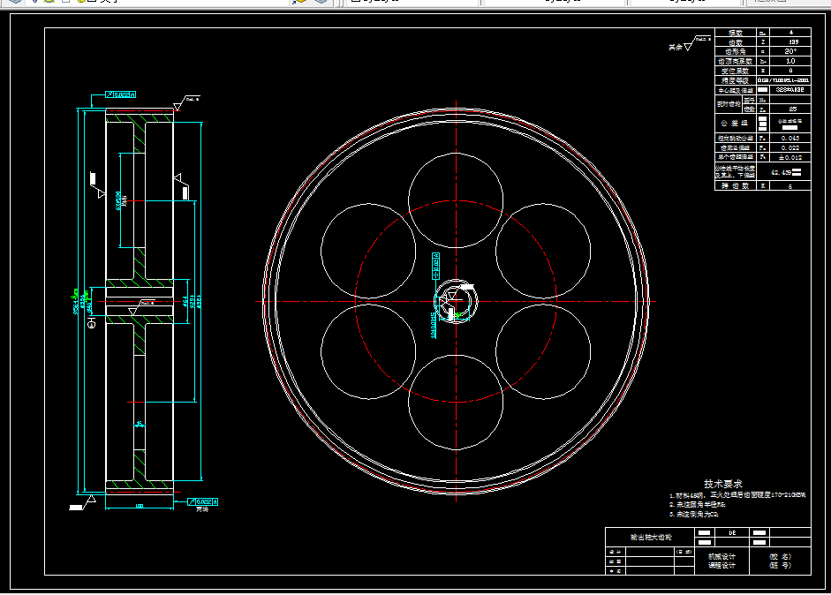
Task: Select the 变位系数 label in parameter table
Action: point(735,71)
